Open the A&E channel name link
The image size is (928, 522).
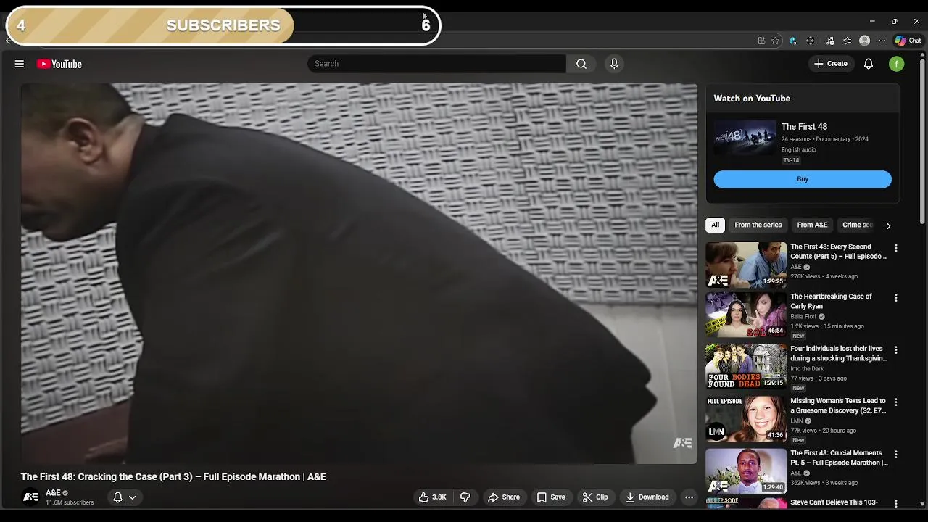53,493
